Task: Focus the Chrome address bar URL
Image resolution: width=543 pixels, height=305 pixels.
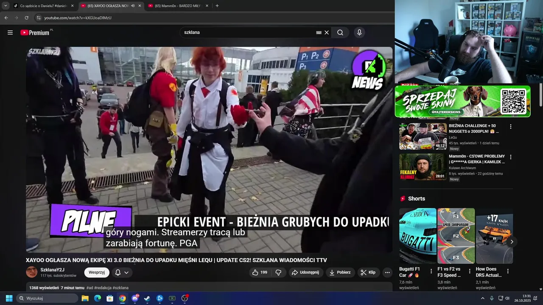Action: [x=78, y=18]
